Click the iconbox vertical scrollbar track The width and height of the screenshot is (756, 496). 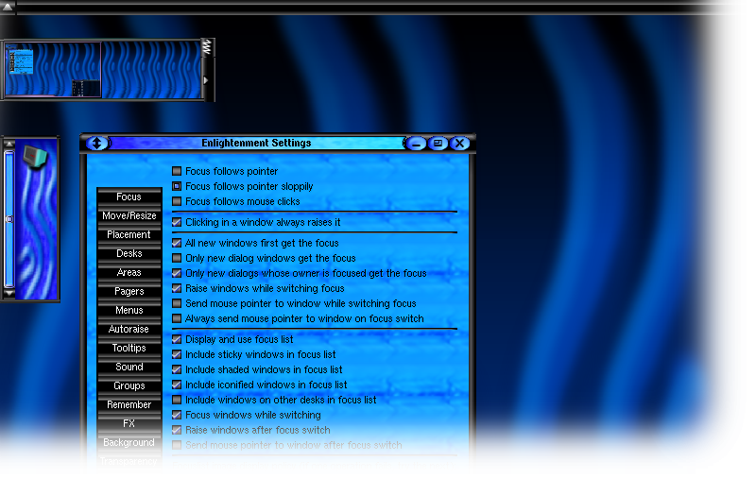click(x=9, y=219)
